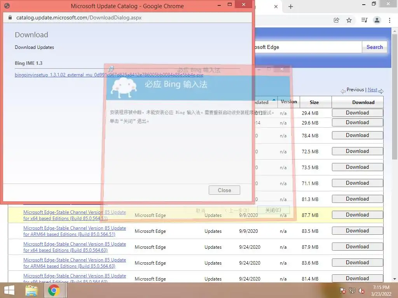
Task: Open Edge 85 x64 Build 85.0.564.51 link
Action: click(x=74, y=215)
